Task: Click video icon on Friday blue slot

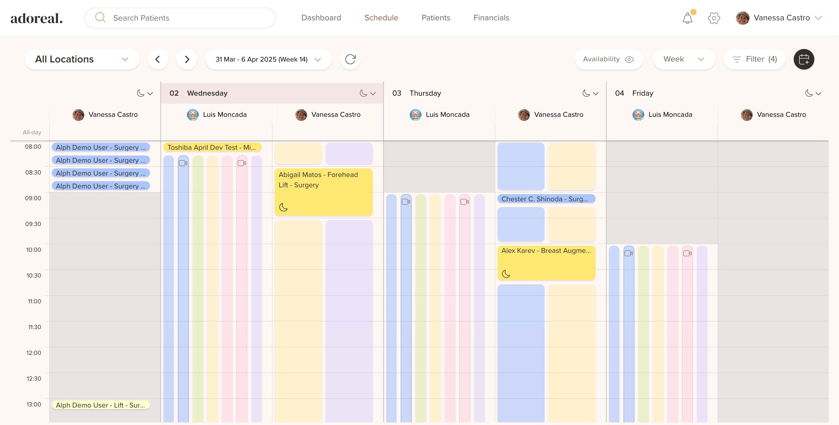Action: point(629,253)
